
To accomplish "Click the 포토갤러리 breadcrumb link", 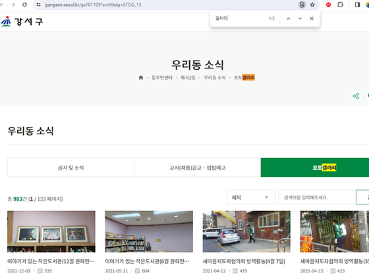I will [244, 78].
